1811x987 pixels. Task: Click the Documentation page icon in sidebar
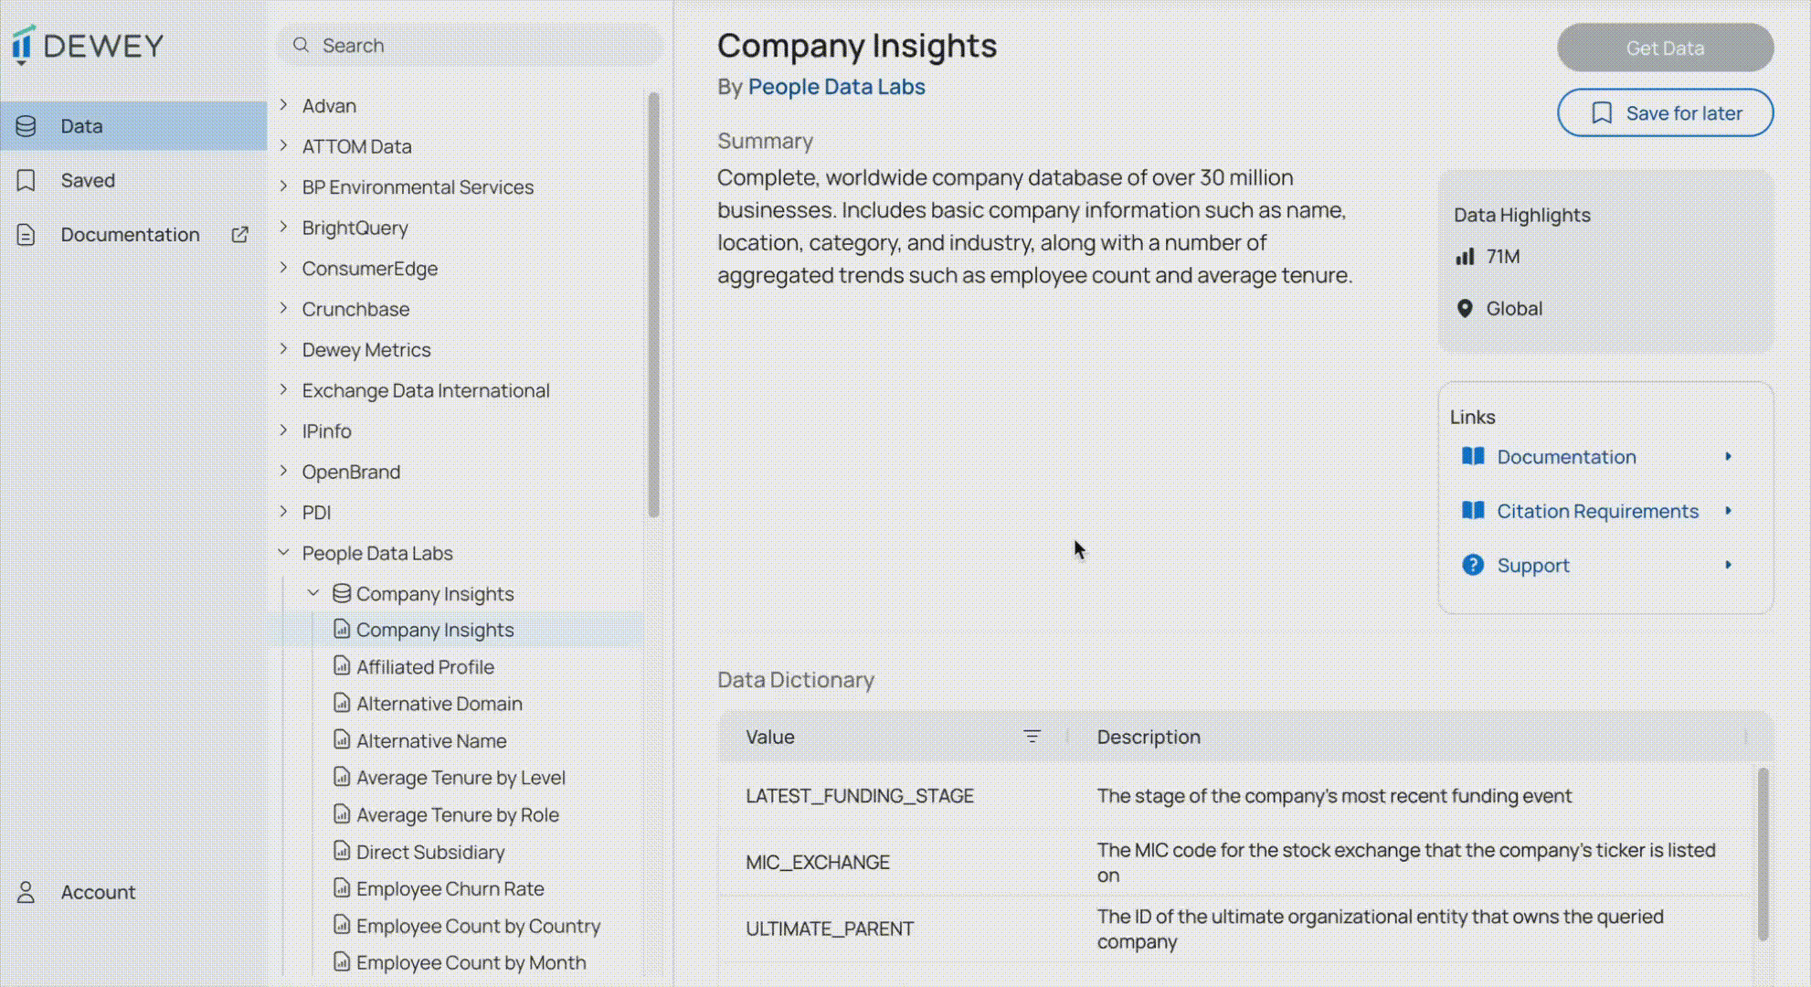pos(26,235)
